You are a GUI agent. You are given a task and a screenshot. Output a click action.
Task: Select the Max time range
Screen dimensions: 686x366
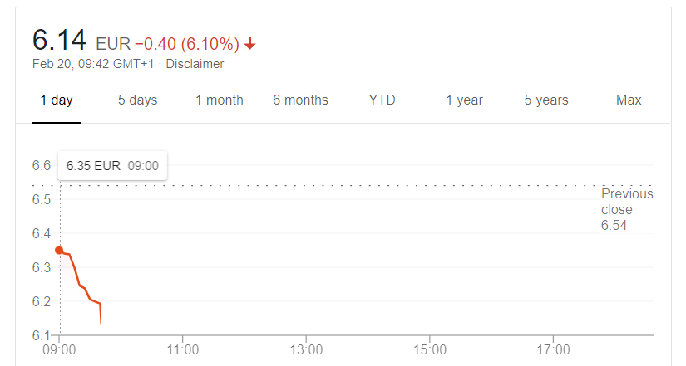[x=629, y=100]
